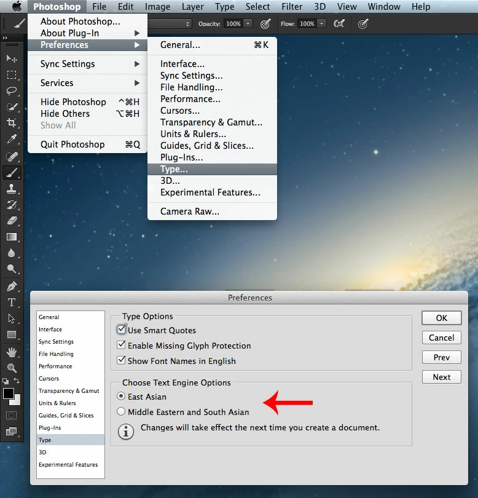Swap foreground and background colors

pyautogui.click(x=17, y=381)
